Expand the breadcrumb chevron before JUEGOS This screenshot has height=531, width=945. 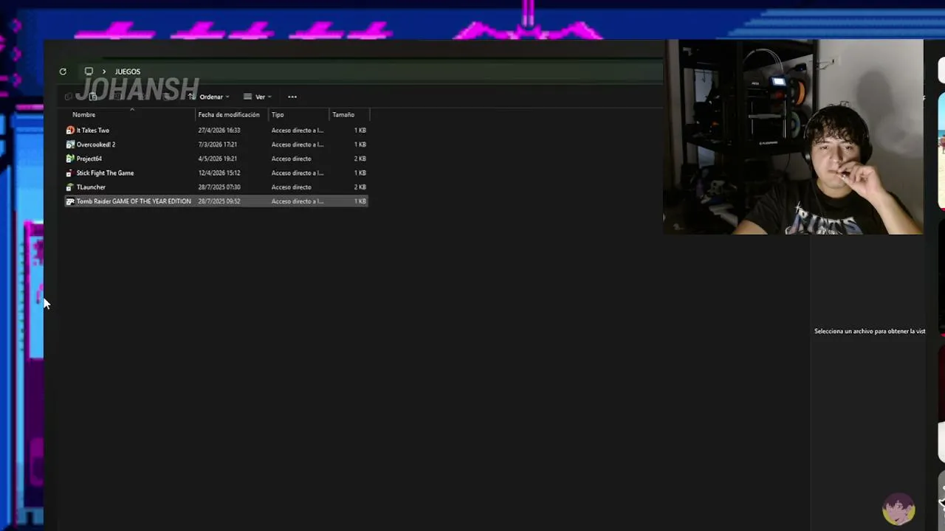click(x=103, y=72)
